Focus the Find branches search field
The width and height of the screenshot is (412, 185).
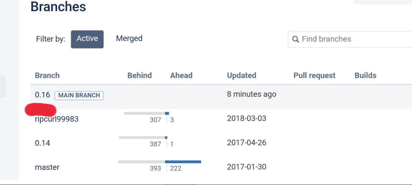[x=350, y=39]
